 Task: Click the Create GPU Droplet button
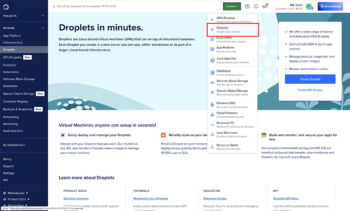(x=310, y=90)
